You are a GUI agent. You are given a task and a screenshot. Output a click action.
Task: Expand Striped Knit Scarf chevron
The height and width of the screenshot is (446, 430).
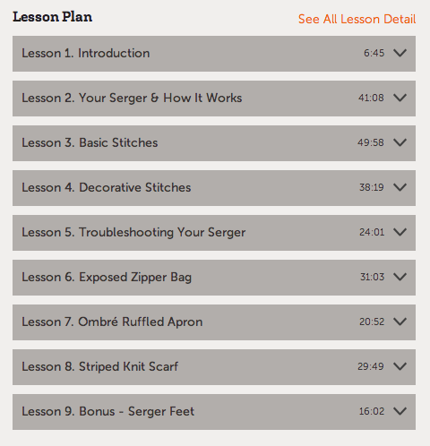[400, 366]
